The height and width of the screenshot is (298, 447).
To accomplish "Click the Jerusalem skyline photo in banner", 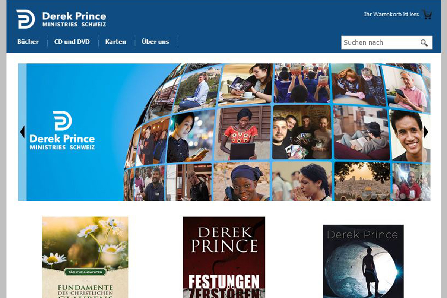I will click(362, 181).
